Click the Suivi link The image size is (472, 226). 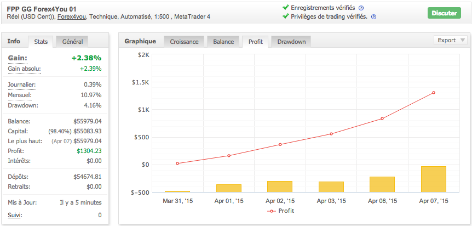[15, 215]
